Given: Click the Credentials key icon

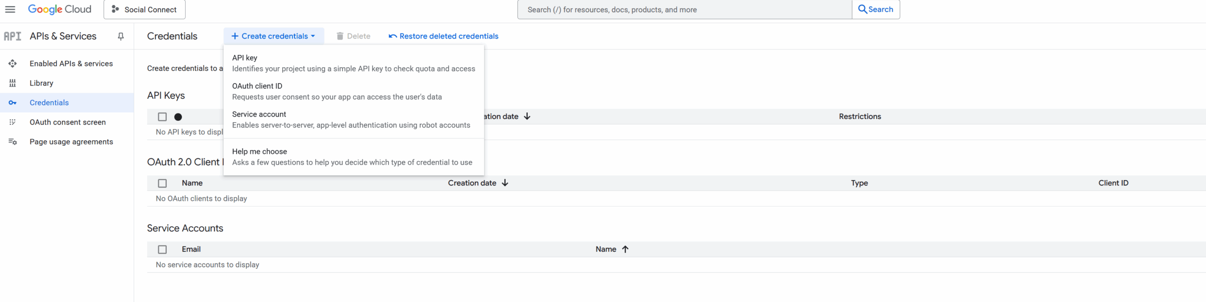Looking at the screenshot, I should point(13,103).
